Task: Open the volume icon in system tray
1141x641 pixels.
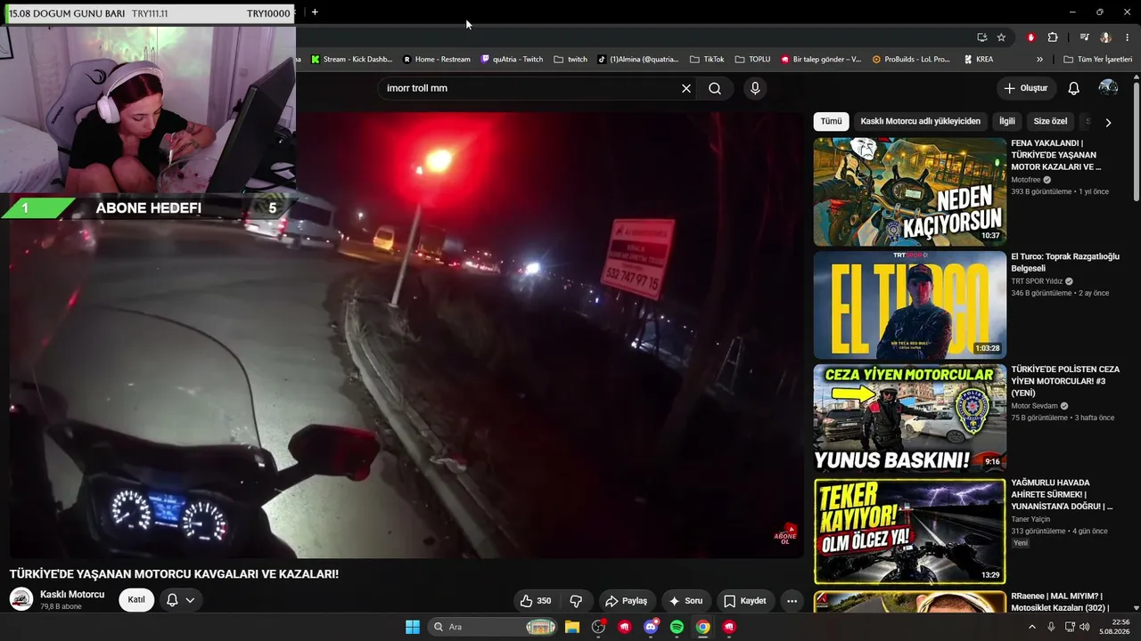Action: (x=1084, y=627)
